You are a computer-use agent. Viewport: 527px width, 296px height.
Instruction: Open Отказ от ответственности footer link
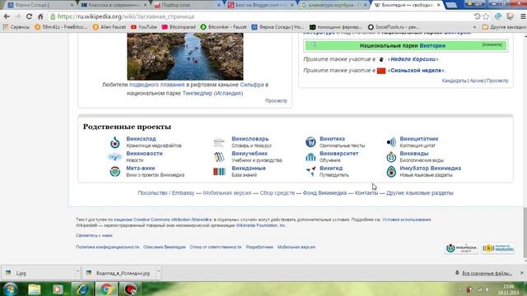(216, 247)
